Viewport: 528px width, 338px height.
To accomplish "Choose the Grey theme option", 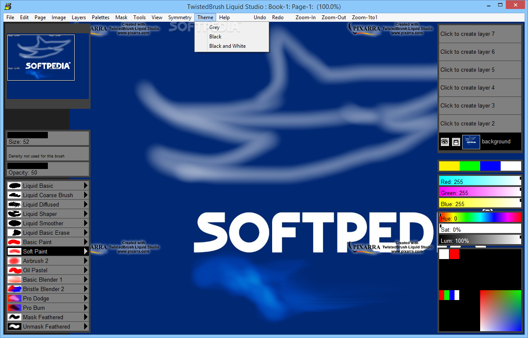I will tap(232, 27).
